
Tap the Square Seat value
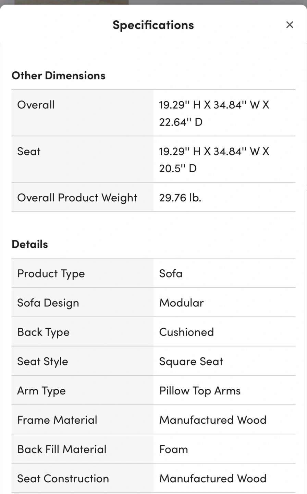tap(191, 362)
